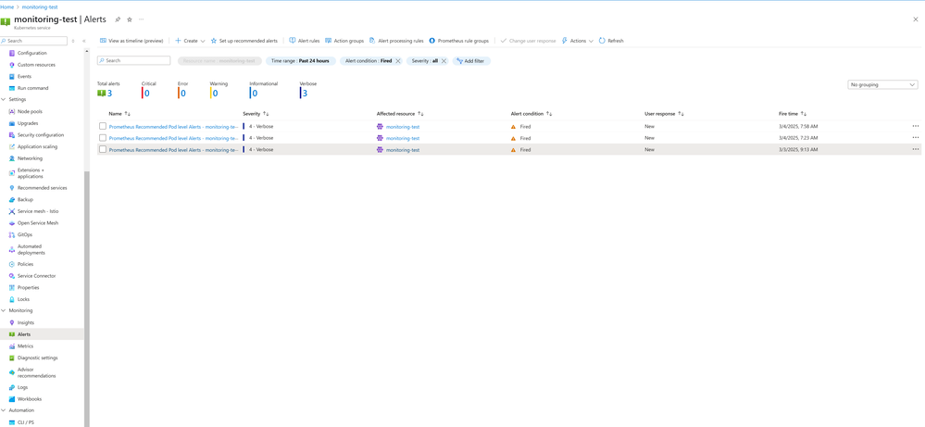Select checkbox for alert fired 9:13 AM
Viewport: 925px width, 427px height.
[103, 150]
